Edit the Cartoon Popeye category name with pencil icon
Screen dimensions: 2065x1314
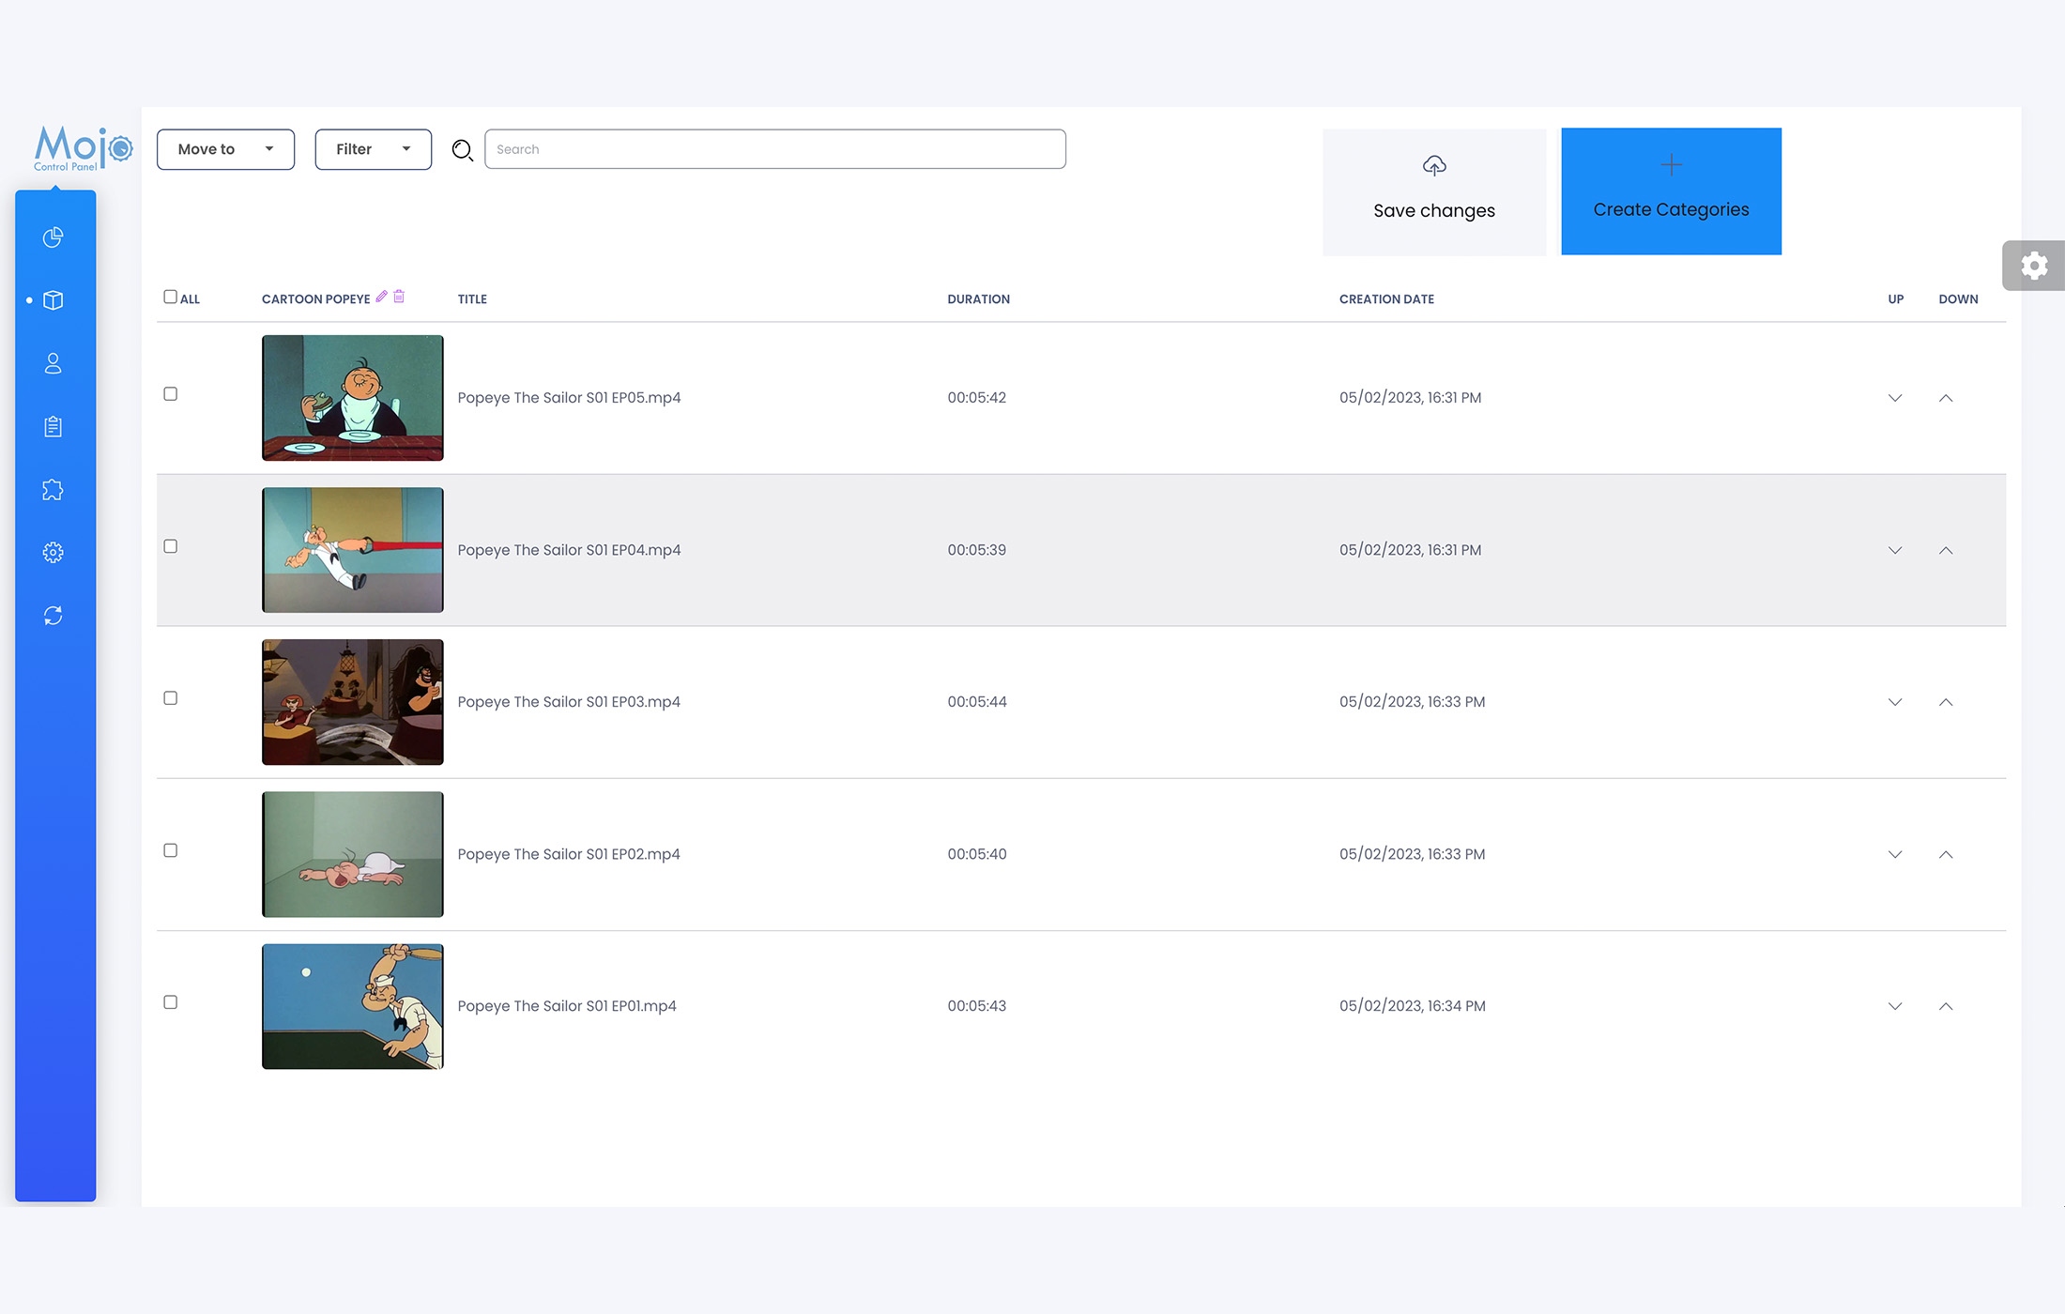[381, 297]
